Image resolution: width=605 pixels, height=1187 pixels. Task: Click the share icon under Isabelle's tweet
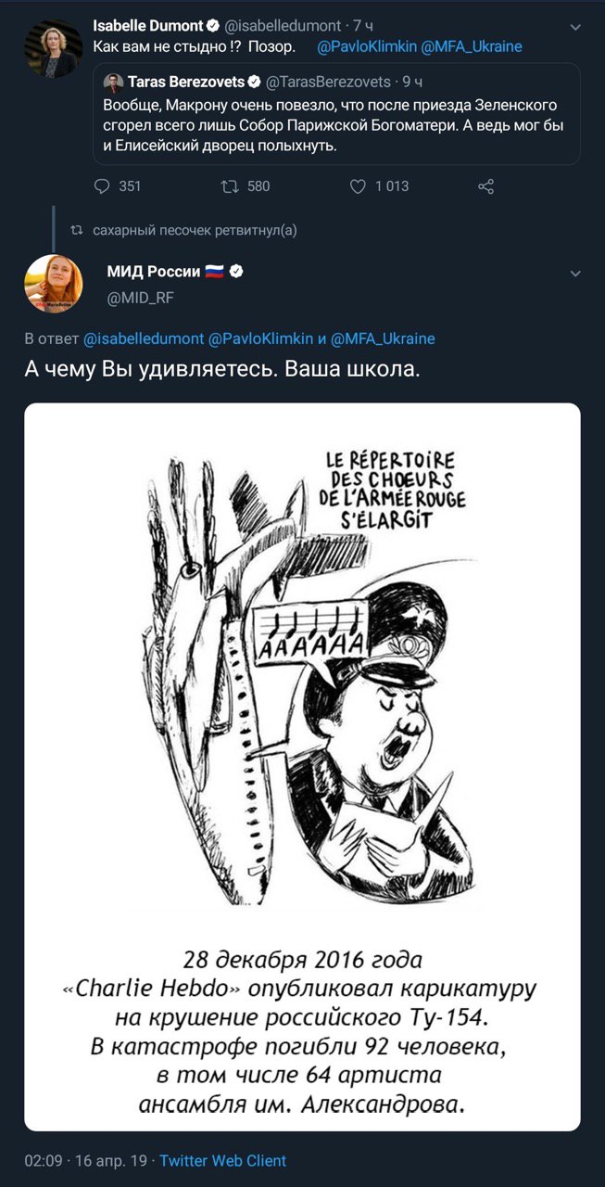[485, 186]
